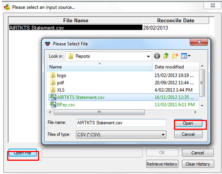The height and width of the screenshot is (174, 222).
Task: Open the view menu dropdown arrow
Action: tap(189, 56)
